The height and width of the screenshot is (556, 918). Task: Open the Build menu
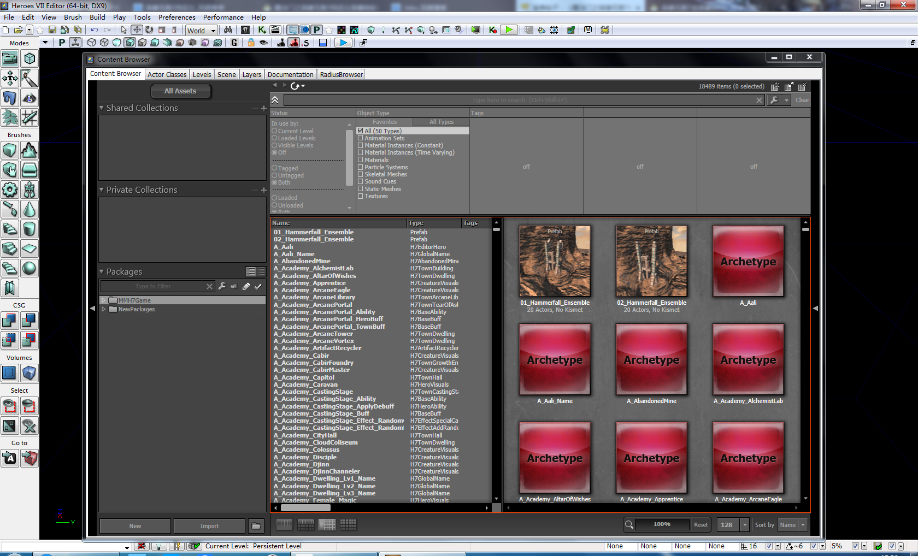97,17
